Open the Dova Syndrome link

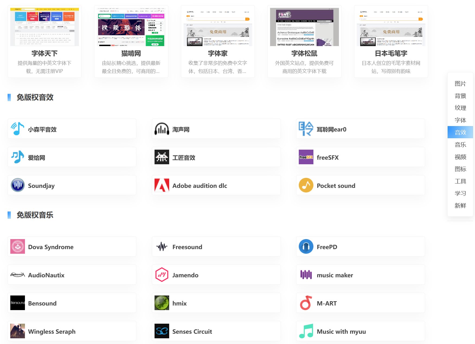[x=51, y=247]
